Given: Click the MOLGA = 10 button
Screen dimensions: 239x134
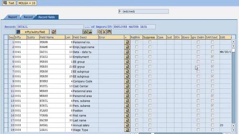Looking at the screenshot, I should pos(27,3).
